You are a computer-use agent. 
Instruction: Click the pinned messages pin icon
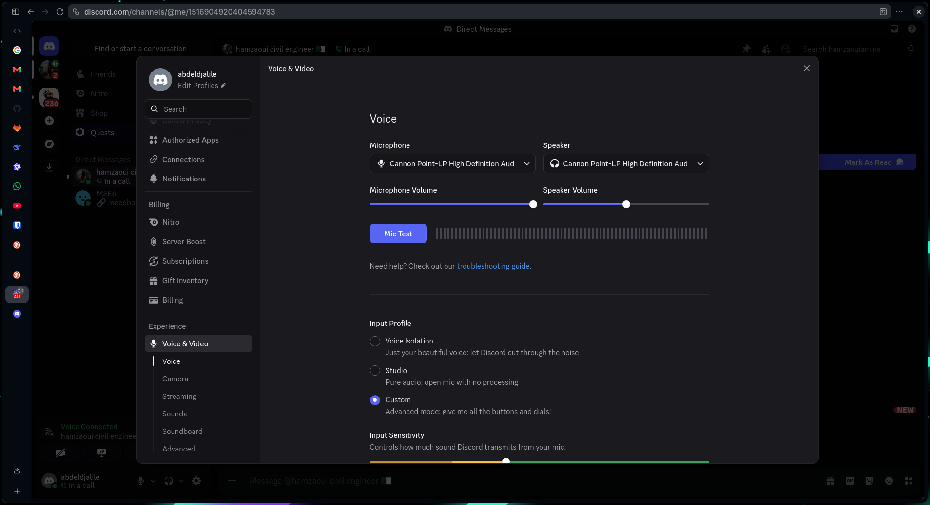746,49
